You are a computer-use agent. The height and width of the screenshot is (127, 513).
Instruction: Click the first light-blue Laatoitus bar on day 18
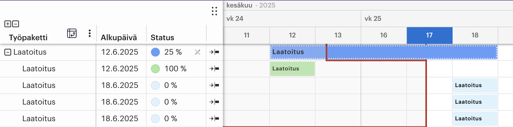(x=475, y=85)
